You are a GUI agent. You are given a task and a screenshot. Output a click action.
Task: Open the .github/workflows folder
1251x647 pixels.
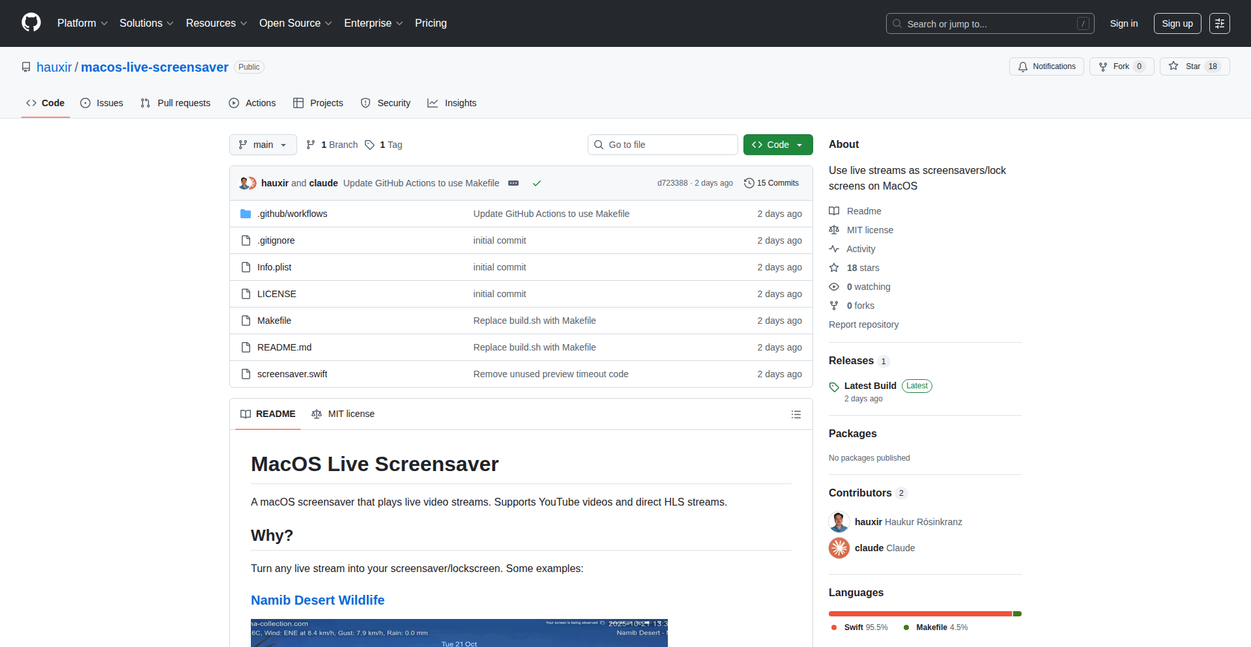click(x=292, y=214)
